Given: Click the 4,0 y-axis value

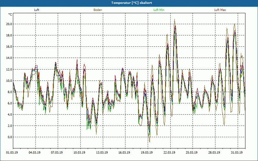Looking at the screenshot, I should [x=10, y=115].
